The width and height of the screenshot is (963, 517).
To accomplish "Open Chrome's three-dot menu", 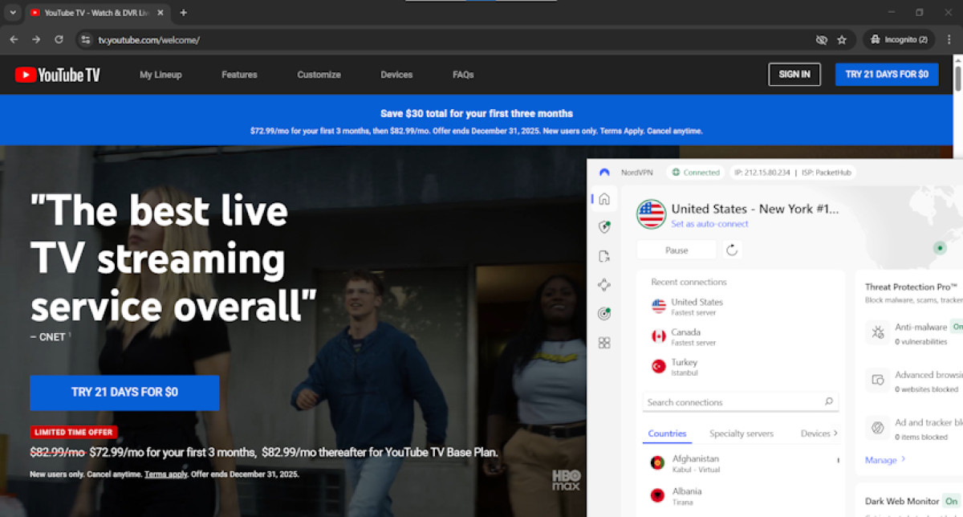I will 948,39.
